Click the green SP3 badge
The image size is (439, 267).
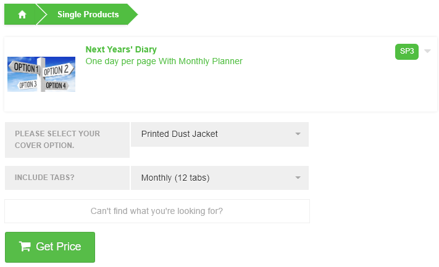407,51
